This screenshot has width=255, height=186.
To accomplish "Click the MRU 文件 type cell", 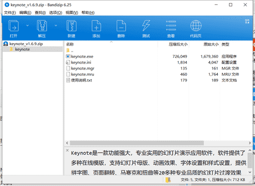I will (230, 74).
